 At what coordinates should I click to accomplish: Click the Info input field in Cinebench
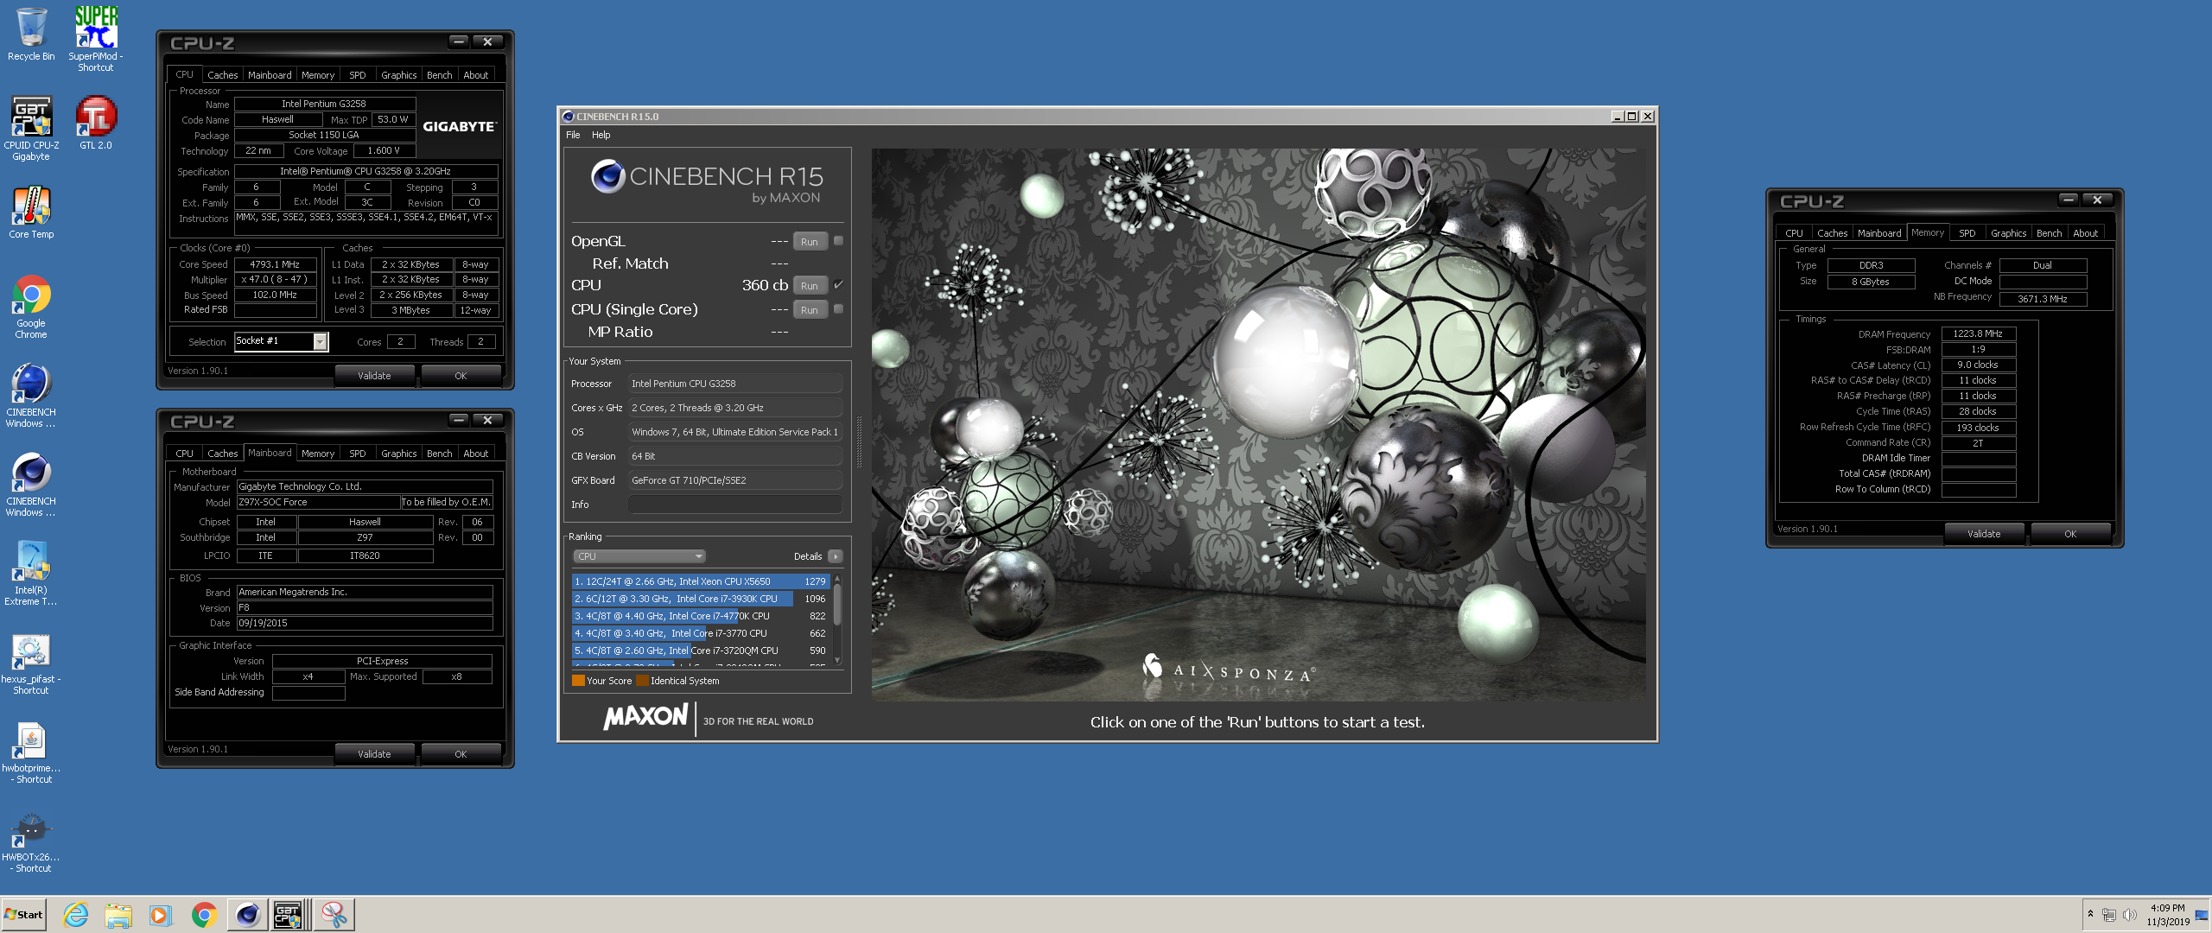pyautogui.click(x=735, y=505)
